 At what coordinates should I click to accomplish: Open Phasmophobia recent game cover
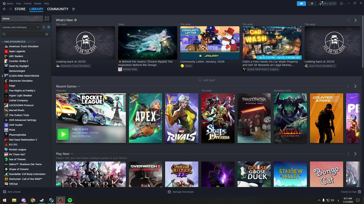pos(254,118)
